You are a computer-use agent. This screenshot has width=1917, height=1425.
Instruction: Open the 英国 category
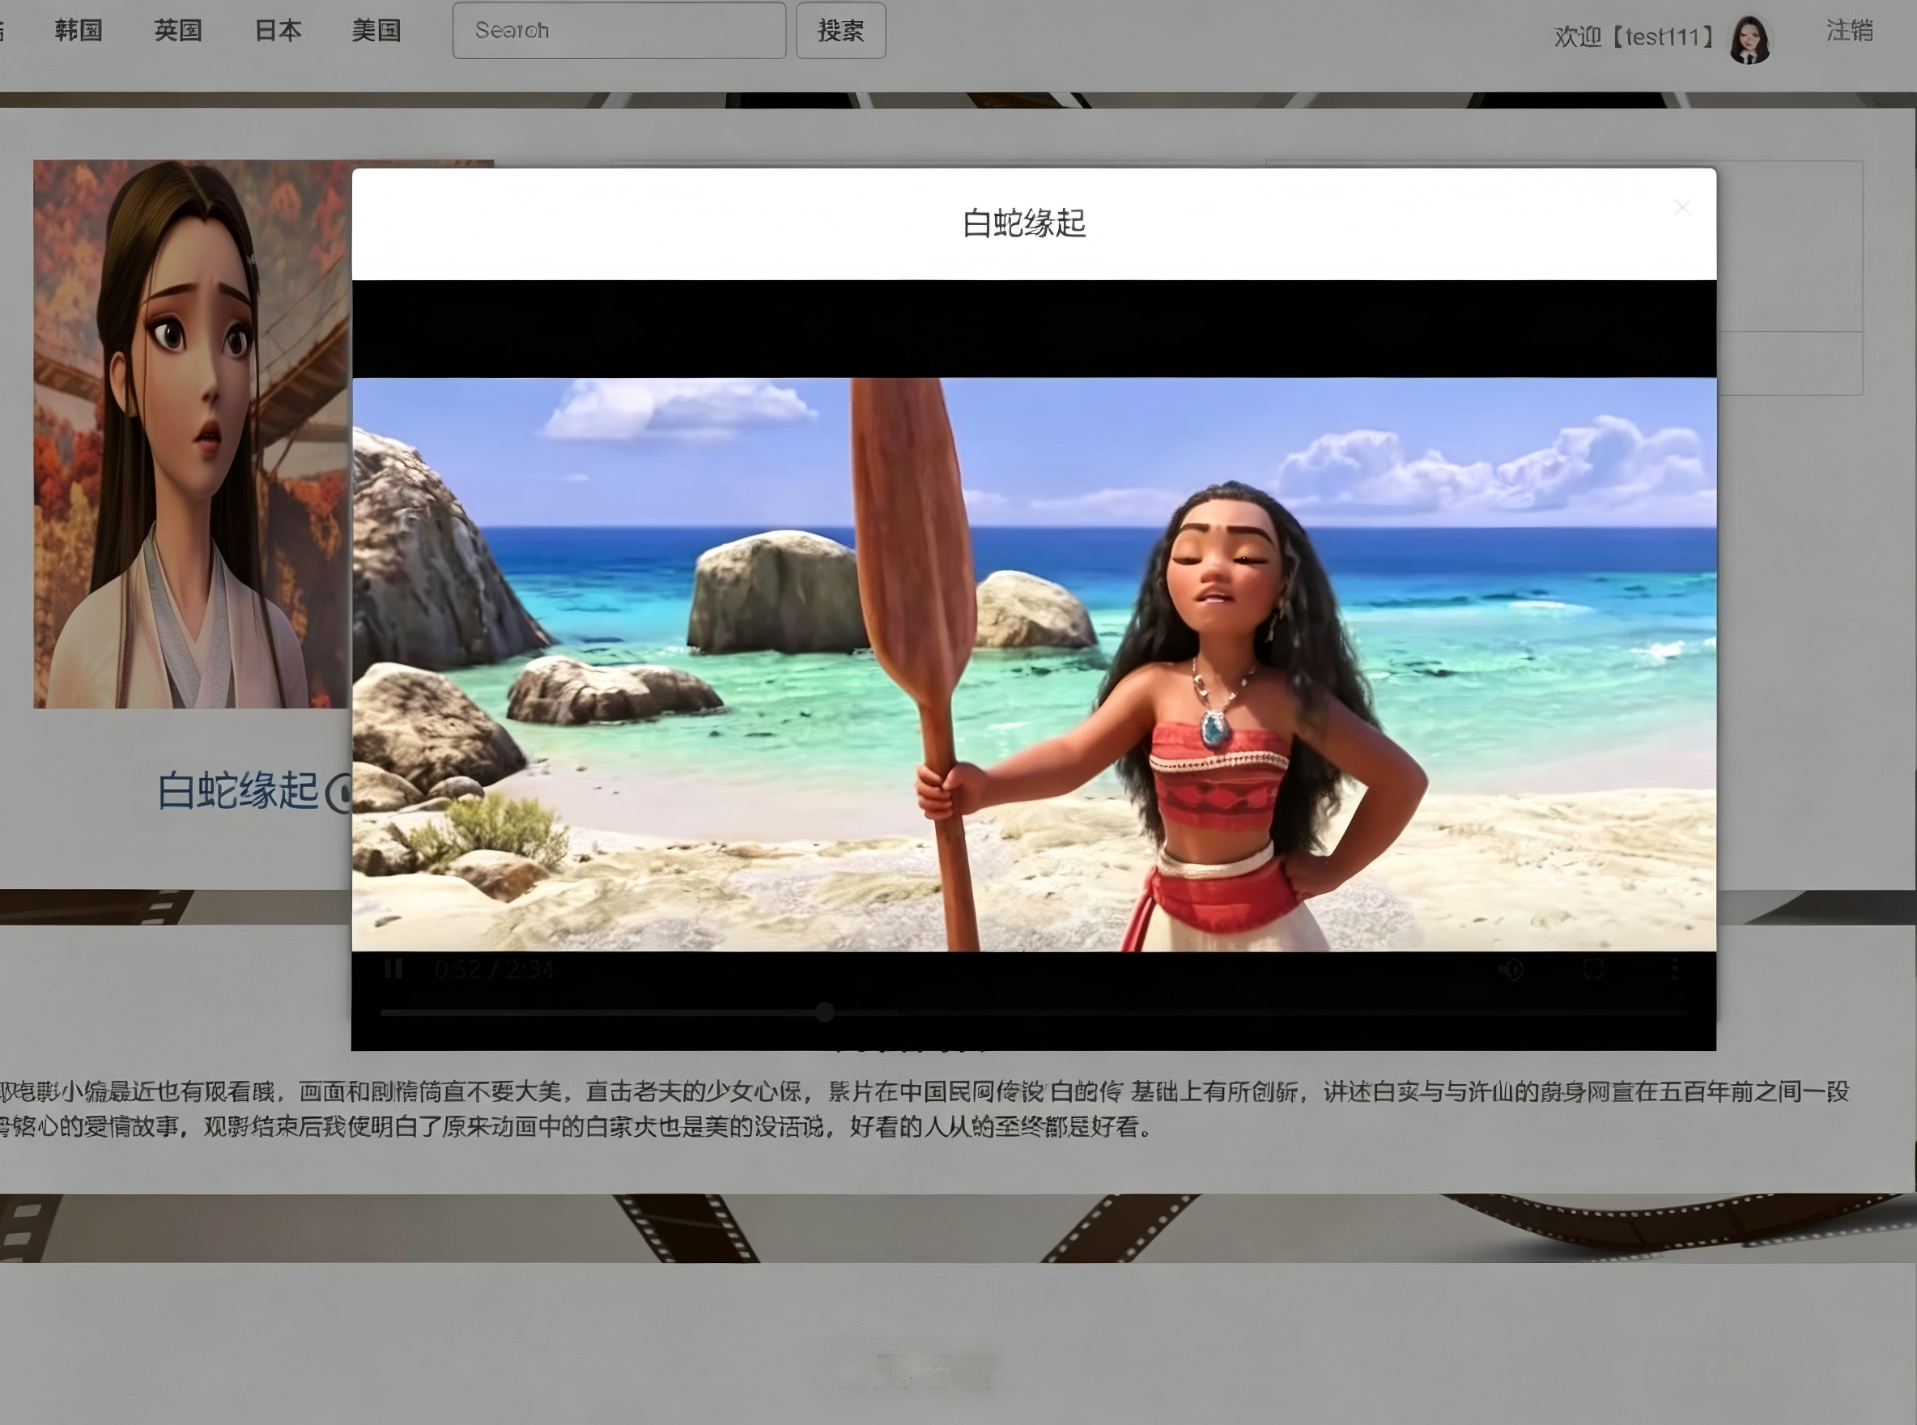coord(177,31)
